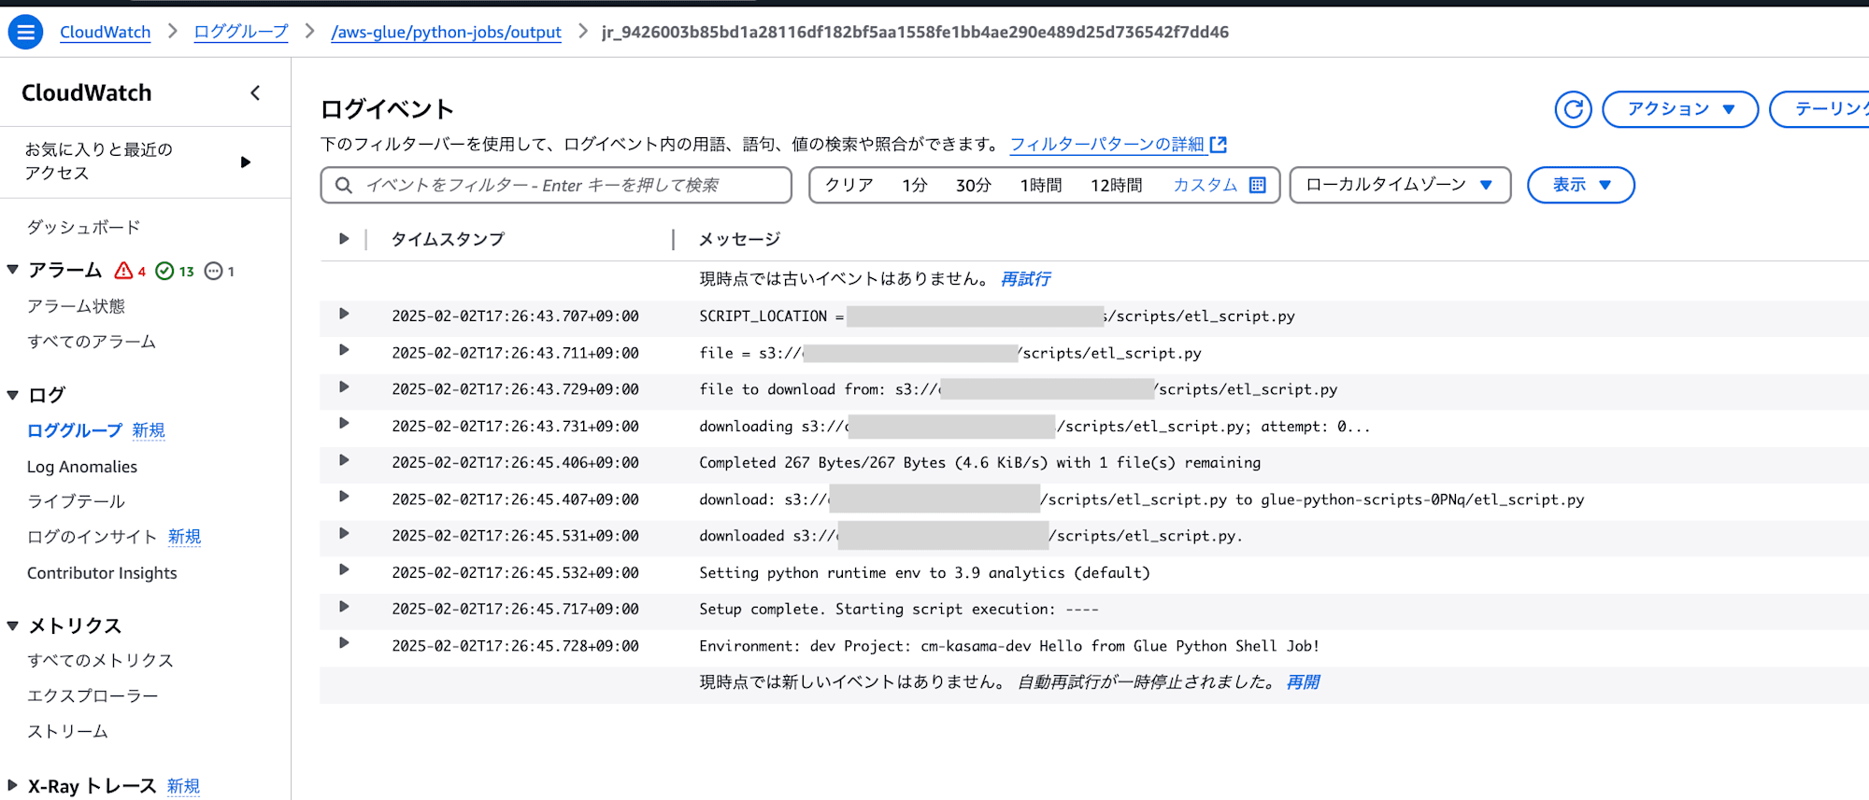Collapse the メトリクス section
1869x800 pixels.
(x=12, y=625)
